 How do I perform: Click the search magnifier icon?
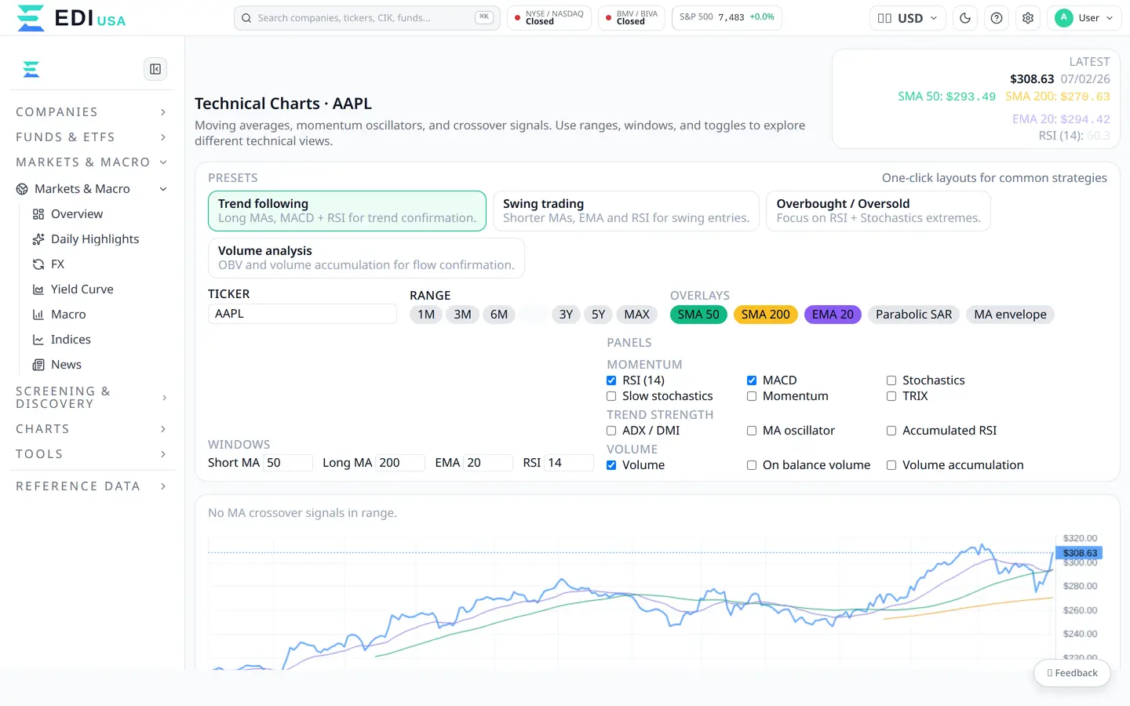click(246, 18)
